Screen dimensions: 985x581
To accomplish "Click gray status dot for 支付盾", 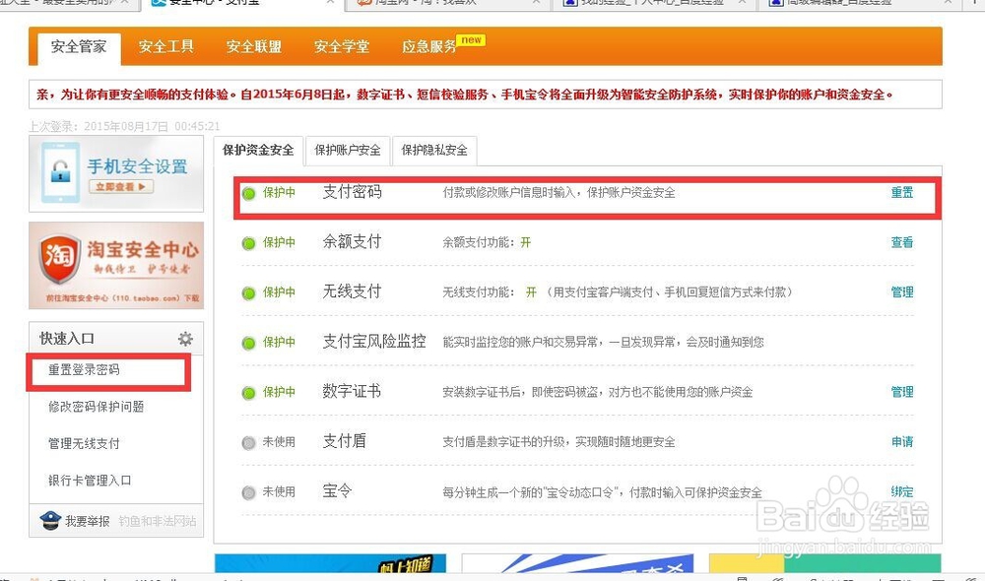I will click(249, 443).
